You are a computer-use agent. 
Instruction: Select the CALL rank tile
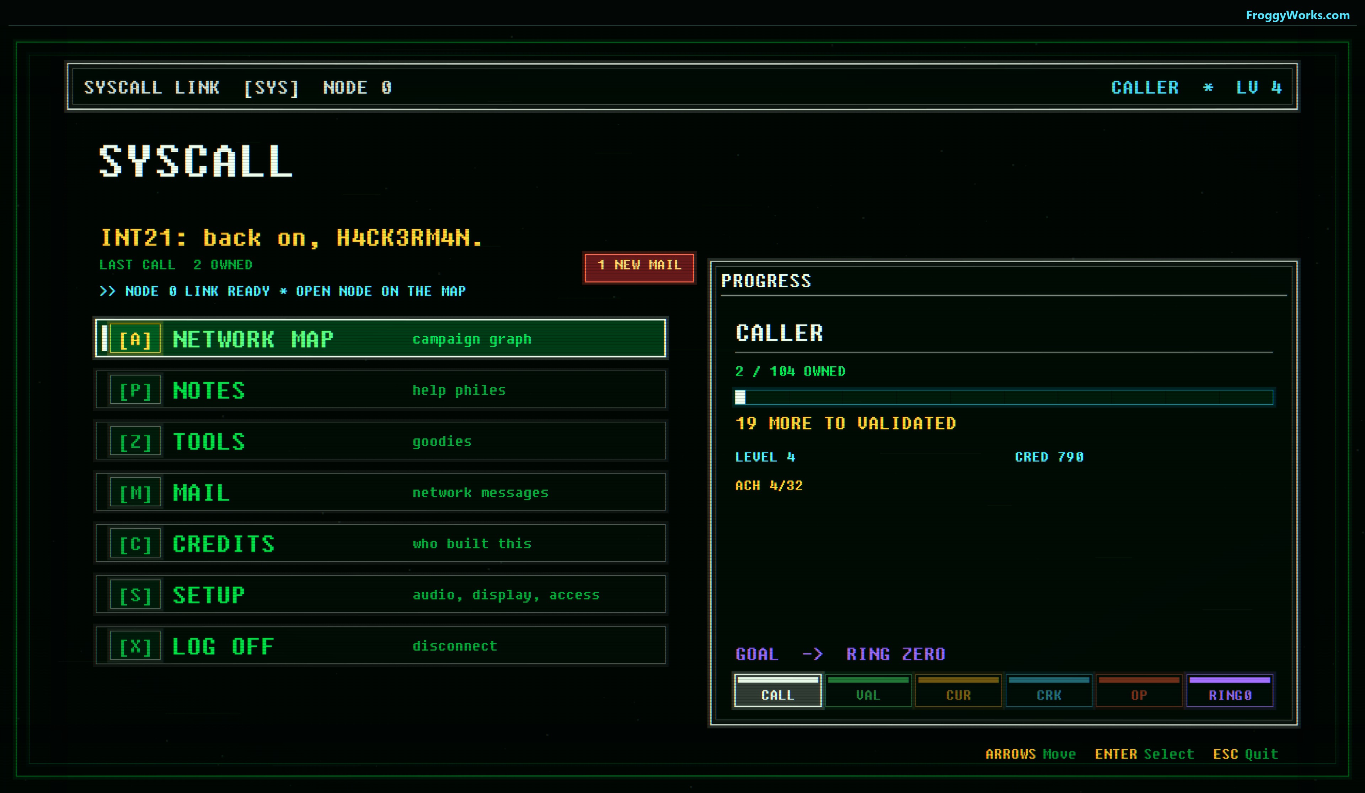coord(778,690)
